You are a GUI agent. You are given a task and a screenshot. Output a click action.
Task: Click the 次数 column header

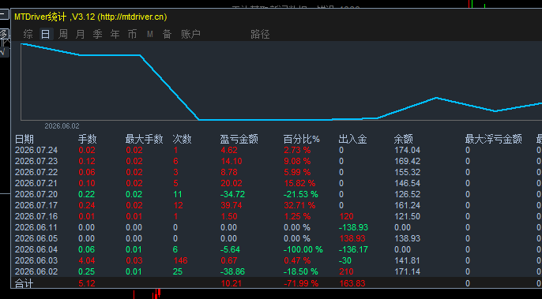182,139
